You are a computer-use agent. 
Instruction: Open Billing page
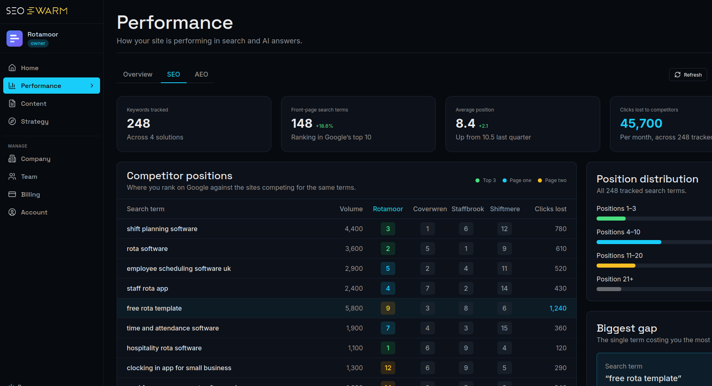point(51,194)
